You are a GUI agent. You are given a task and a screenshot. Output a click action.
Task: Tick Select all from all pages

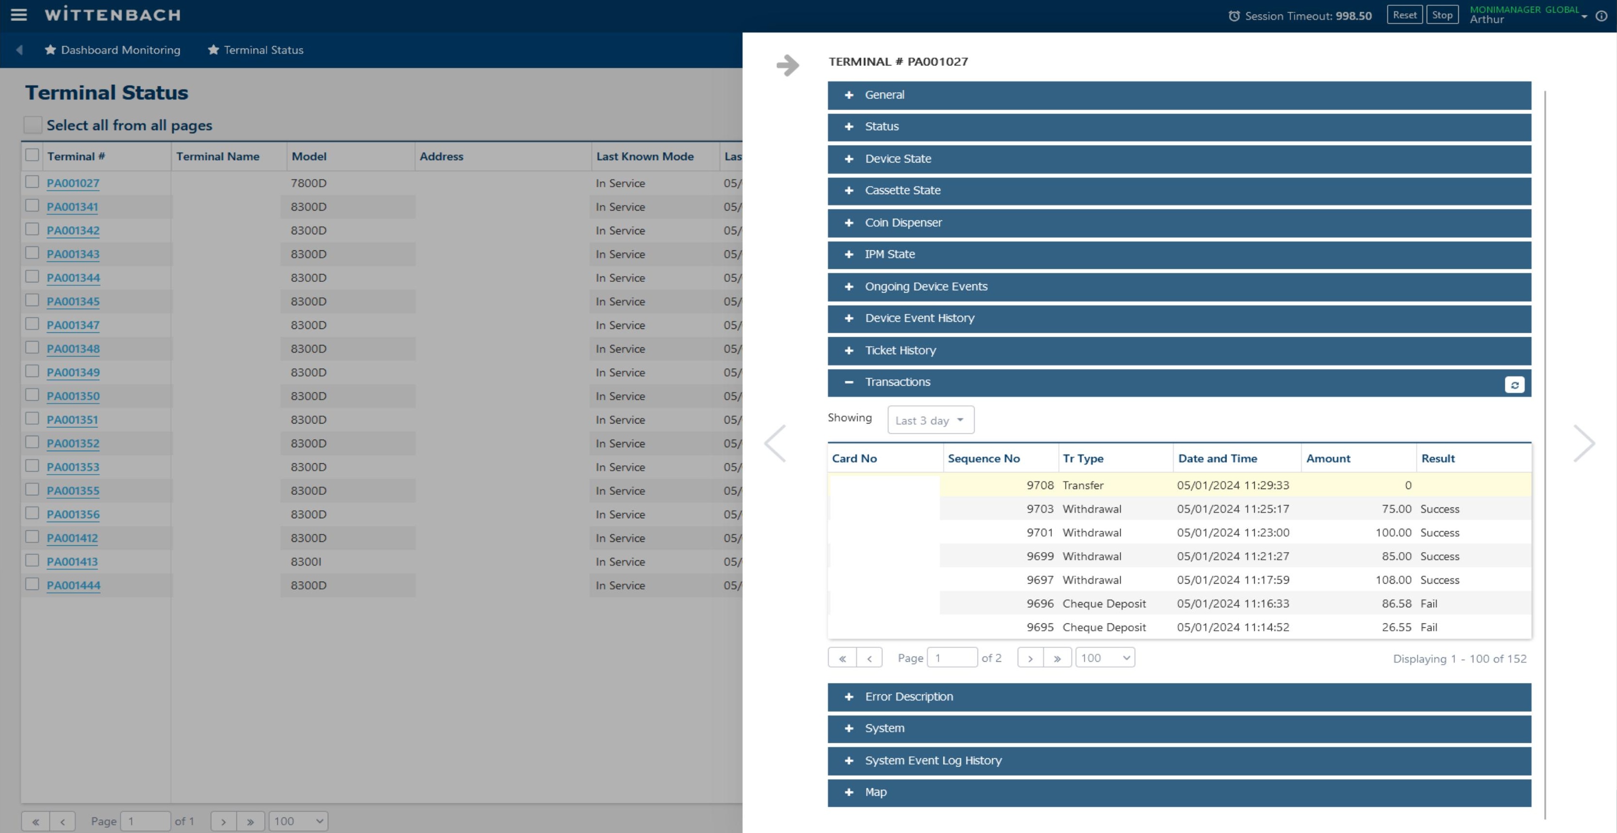(33, 125)
